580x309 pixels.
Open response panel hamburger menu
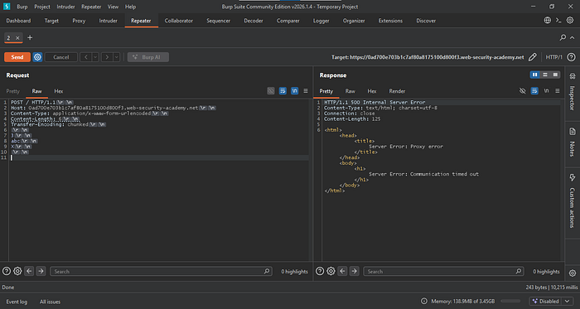pyautogui.click(x=557, y=90)
